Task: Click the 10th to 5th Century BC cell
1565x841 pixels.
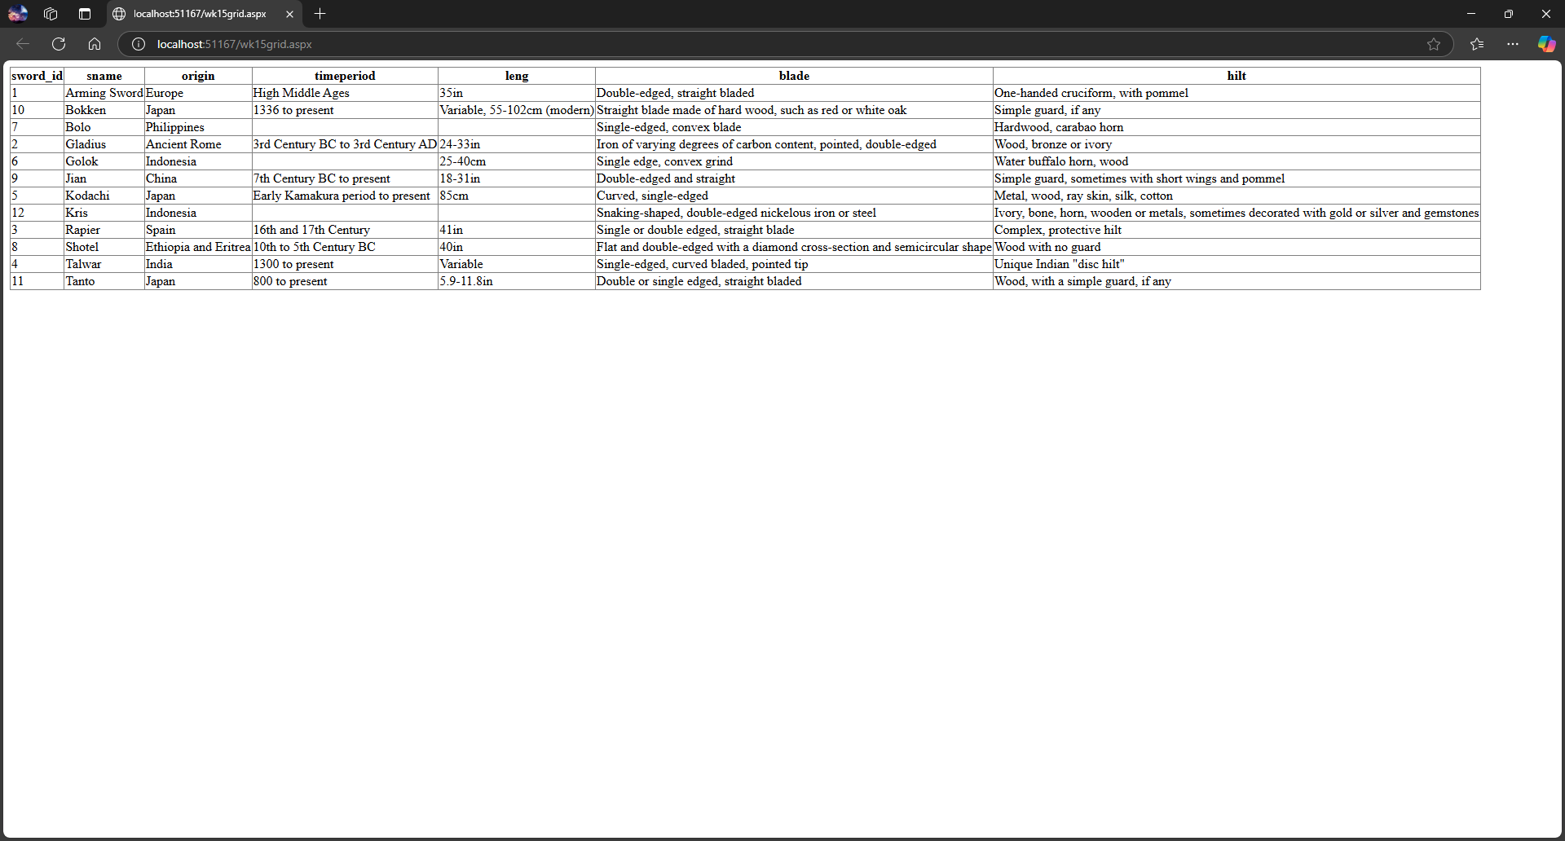Action: point(345,247)
